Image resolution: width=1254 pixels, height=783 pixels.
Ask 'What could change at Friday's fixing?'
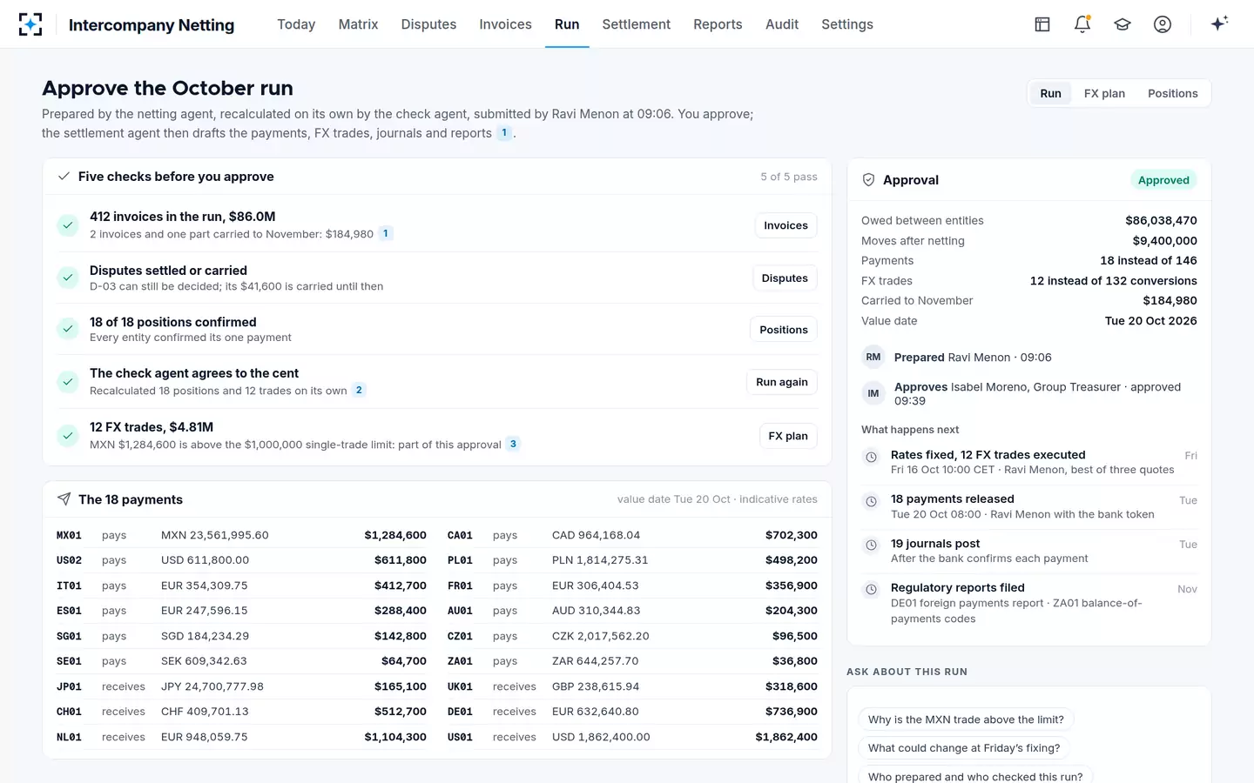[x=964, y=748]
